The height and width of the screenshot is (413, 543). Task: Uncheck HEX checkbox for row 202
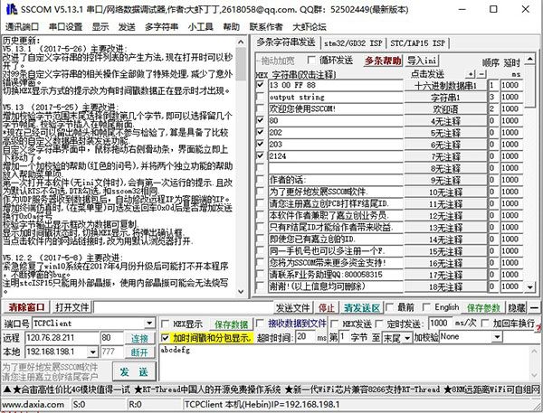click(x=261, y=132)
